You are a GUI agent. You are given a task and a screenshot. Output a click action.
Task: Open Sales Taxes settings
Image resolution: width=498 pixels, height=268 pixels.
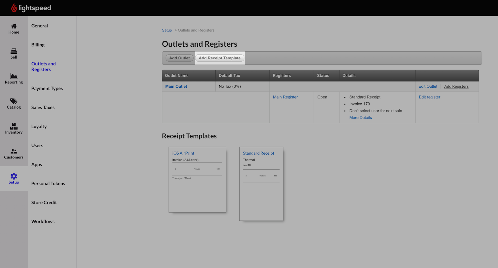[x=43, y=108]
